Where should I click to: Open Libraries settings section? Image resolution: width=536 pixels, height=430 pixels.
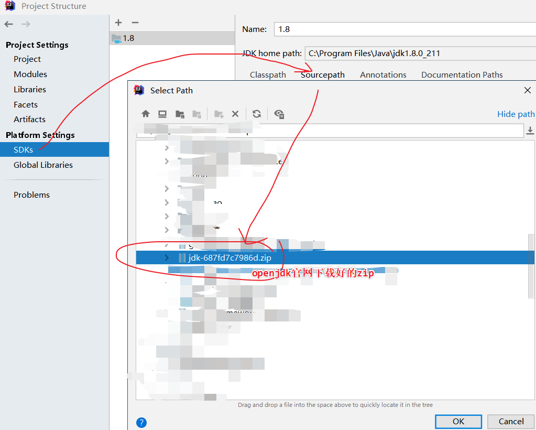pos(30,89)
